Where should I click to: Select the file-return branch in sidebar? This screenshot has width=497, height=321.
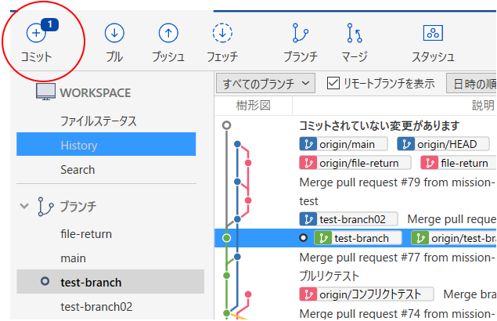(x=86, y=233)
